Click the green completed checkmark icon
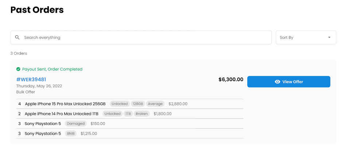Image resolution: width=345 pixels, height=165 pixels. pos(18,69)
